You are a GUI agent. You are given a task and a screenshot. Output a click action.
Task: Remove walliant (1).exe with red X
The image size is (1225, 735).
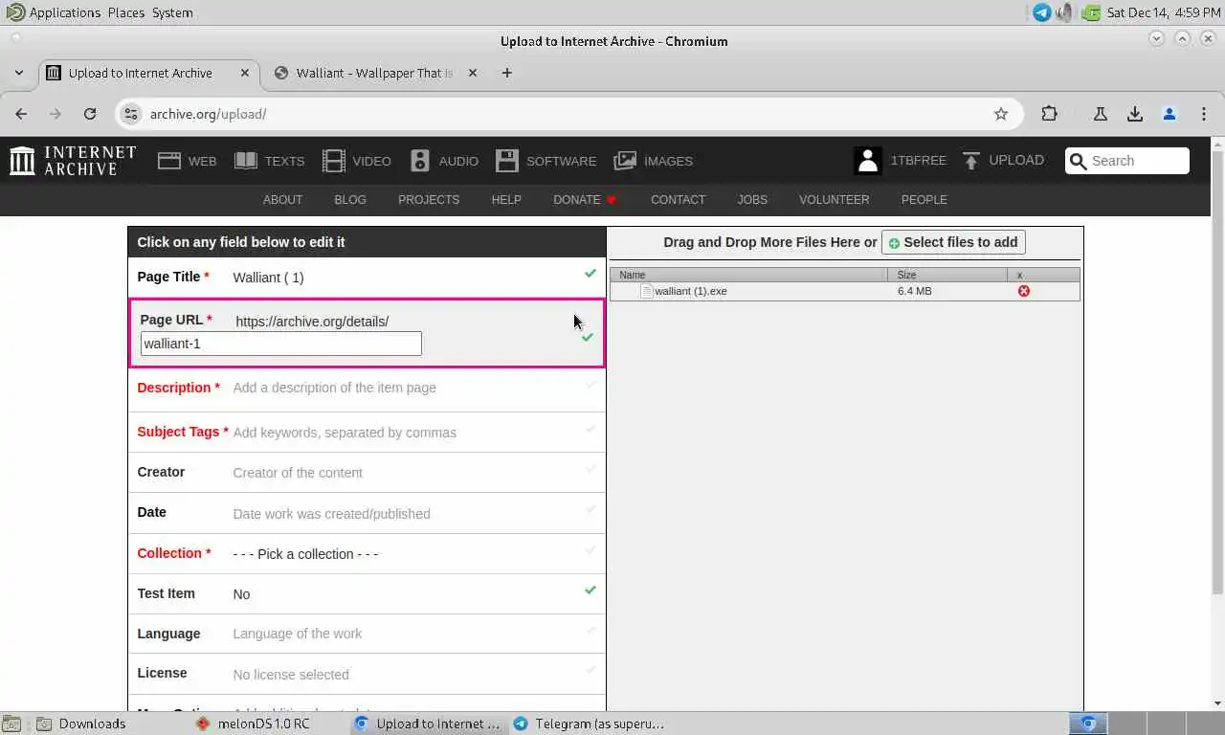1024,291
